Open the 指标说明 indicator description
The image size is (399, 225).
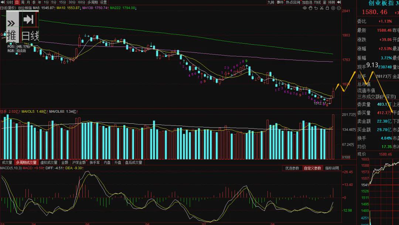point(332,168)
